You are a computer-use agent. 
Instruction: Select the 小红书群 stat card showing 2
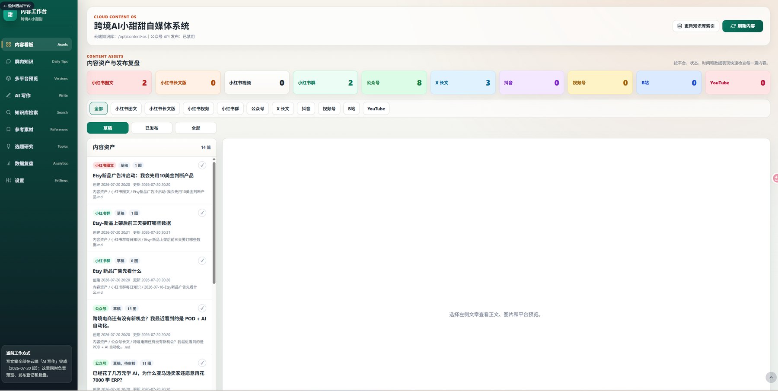[325, 83]
